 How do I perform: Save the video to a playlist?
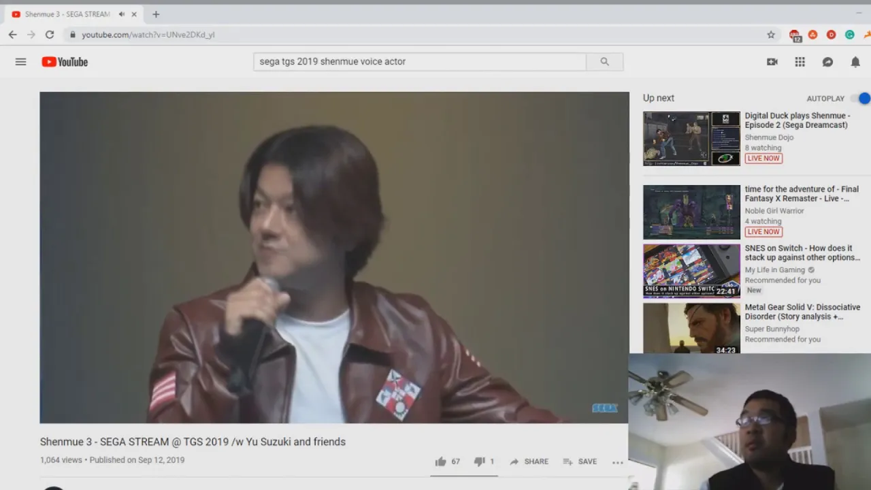coord(580,461)
